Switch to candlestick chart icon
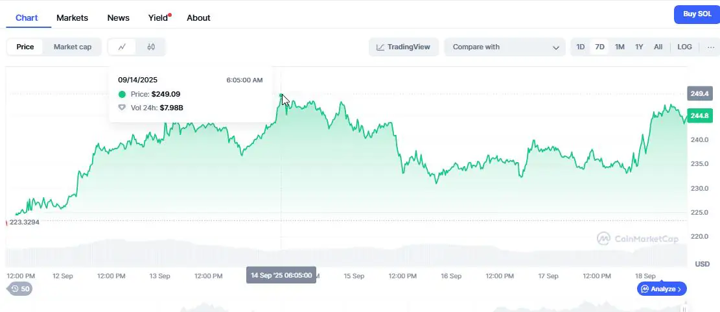Image resolution: width=720 pixels, height=312 pixels. point(151,47)
